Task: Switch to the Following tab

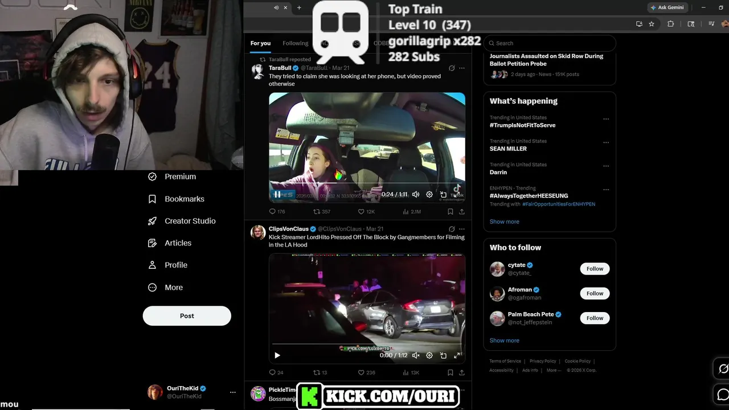Action: (295, 43)
